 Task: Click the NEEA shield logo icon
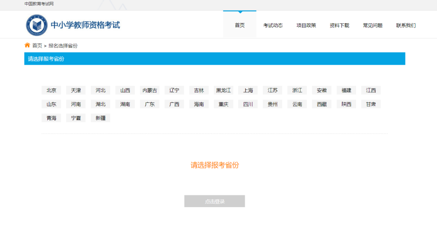click(37, 25)
